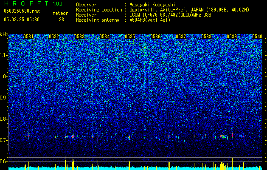Viewport: 267px width, 170px height.
Task: Click the meteor count value 38
Action: pyautogui.click(x=62, y=20)
